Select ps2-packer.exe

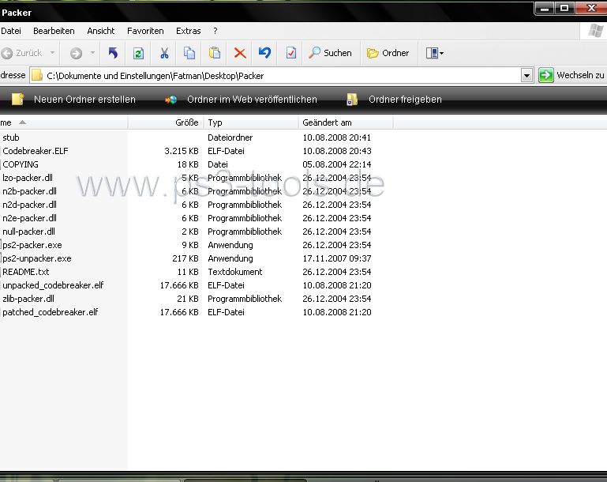[32, 245]
